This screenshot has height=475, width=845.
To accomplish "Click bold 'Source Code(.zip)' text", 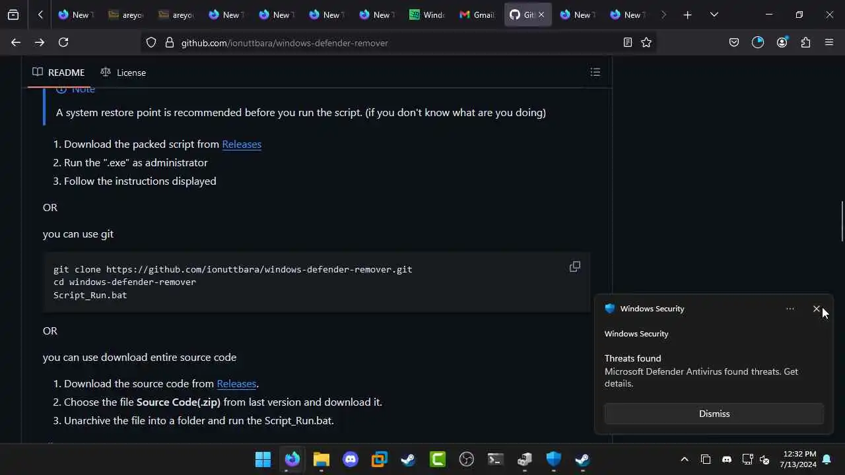I will [178, 402].
